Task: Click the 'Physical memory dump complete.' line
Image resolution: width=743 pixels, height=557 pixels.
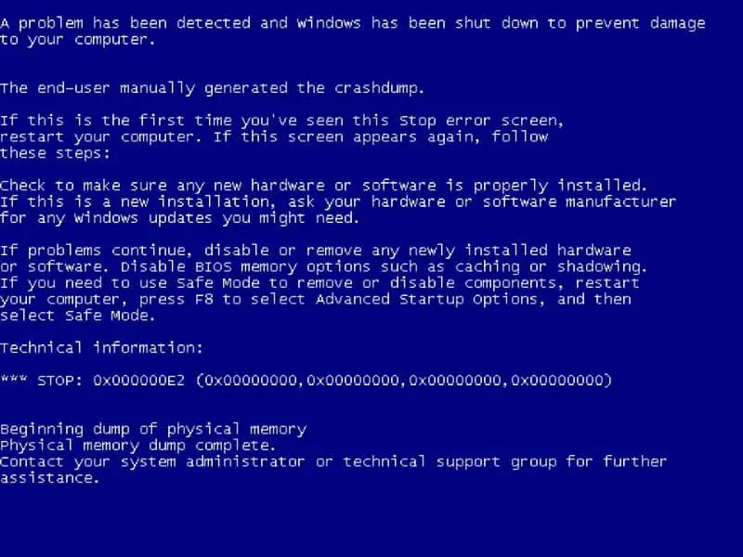Action: pyautogui.click(x=137, y=446)
